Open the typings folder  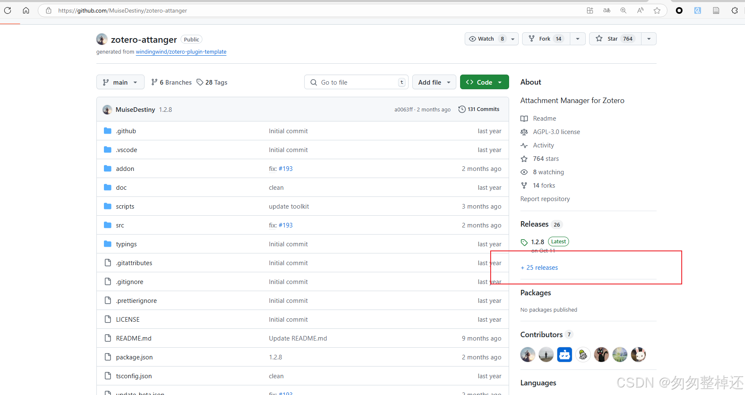[126, 244]
